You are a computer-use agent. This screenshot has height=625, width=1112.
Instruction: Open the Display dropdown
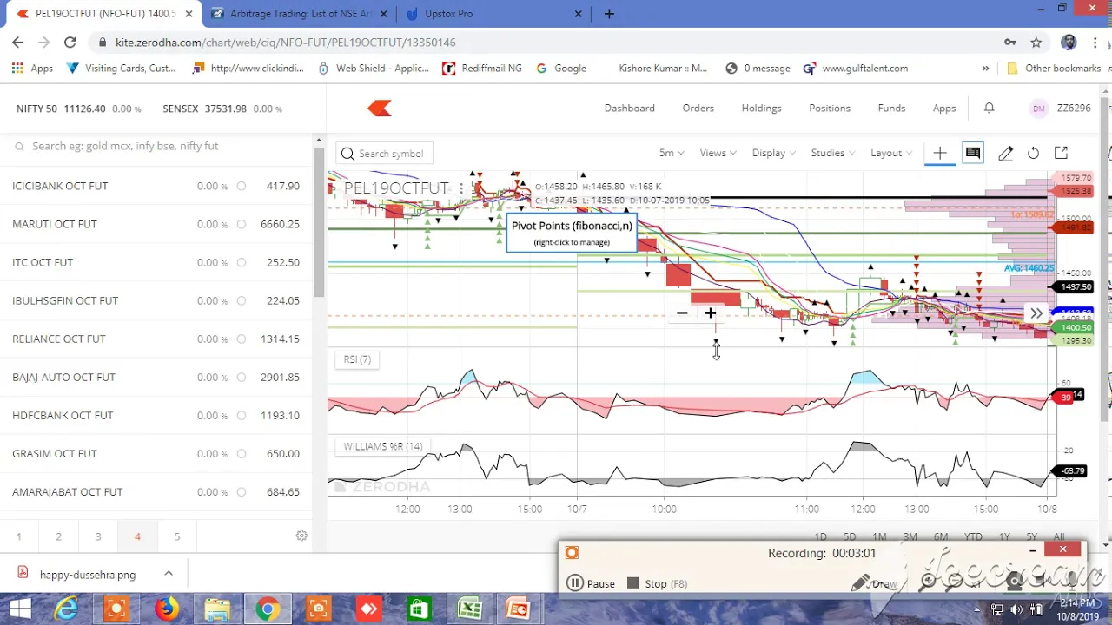tap(773, 153)
